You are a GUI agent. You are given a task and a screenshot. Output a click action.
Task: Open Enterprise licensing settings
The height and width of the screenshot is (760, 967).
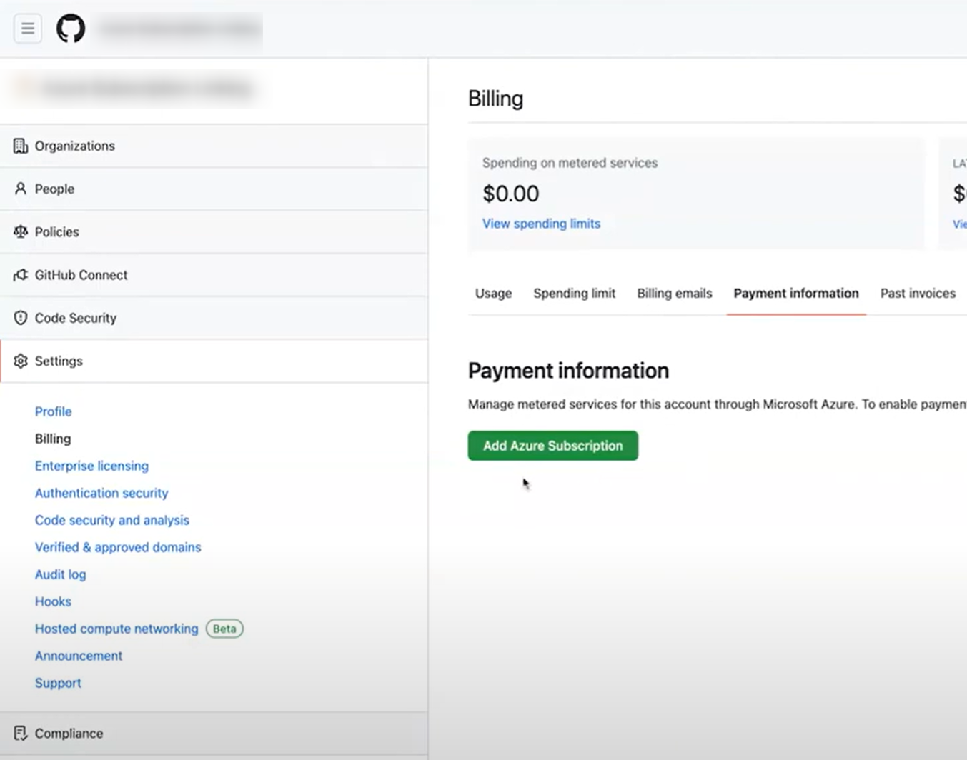(91, 466)
